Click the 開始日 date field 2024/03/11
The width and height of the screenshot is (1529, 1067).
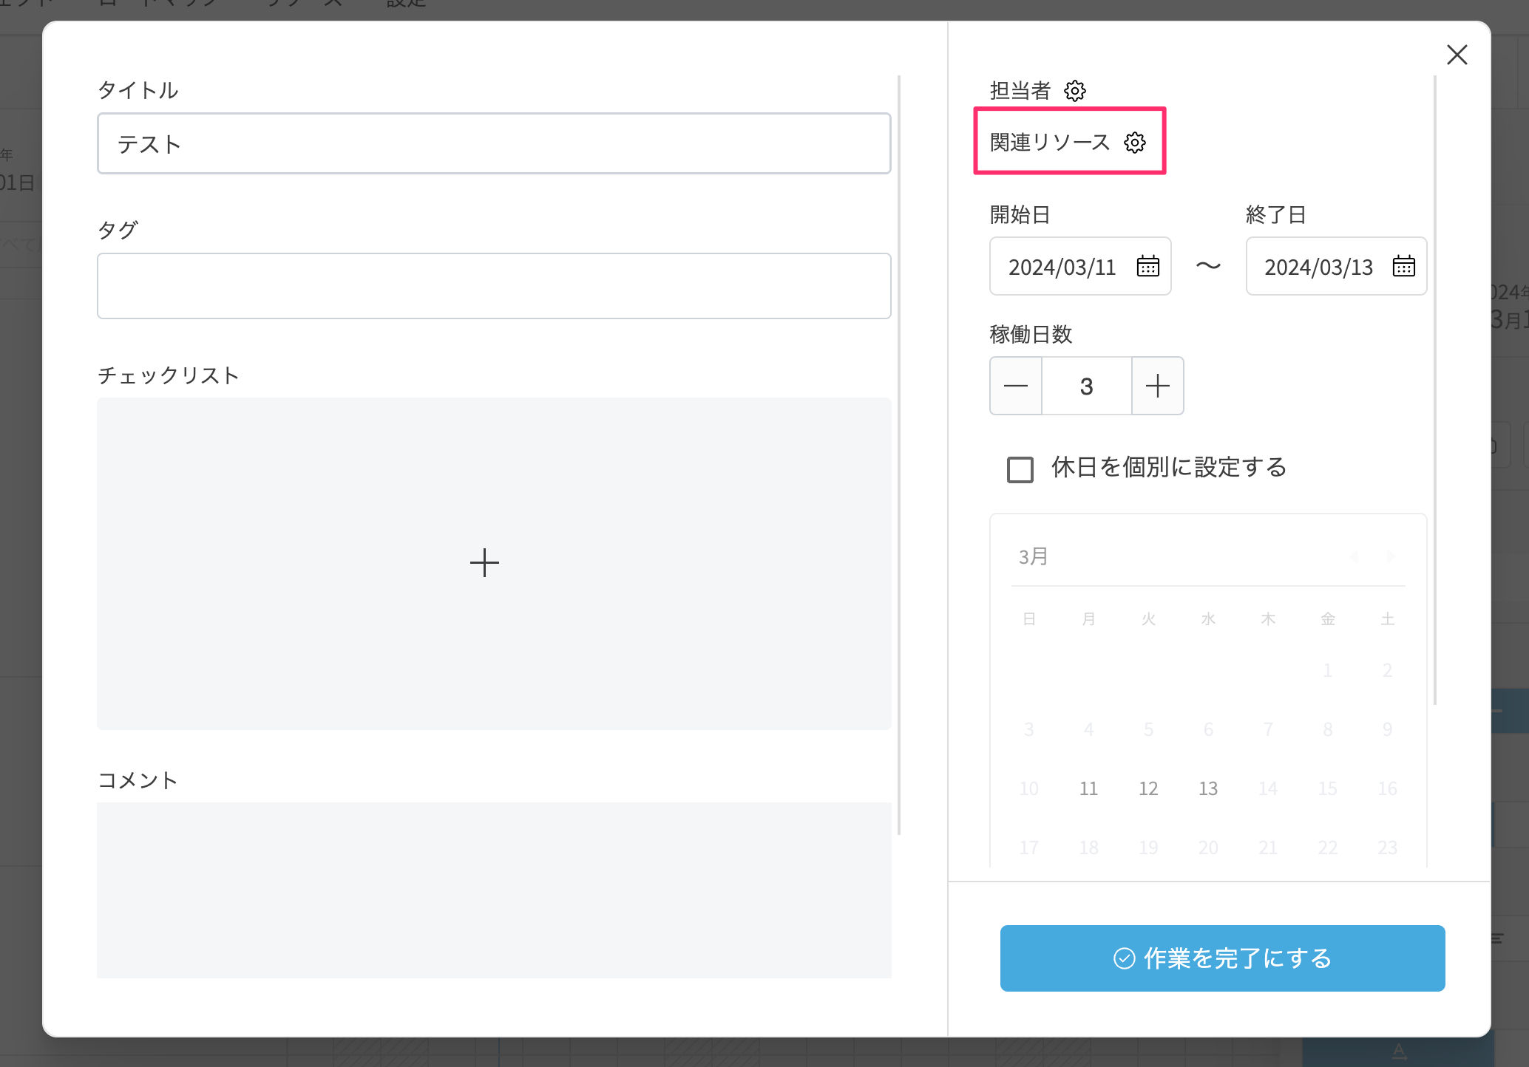pos(1062,267)
